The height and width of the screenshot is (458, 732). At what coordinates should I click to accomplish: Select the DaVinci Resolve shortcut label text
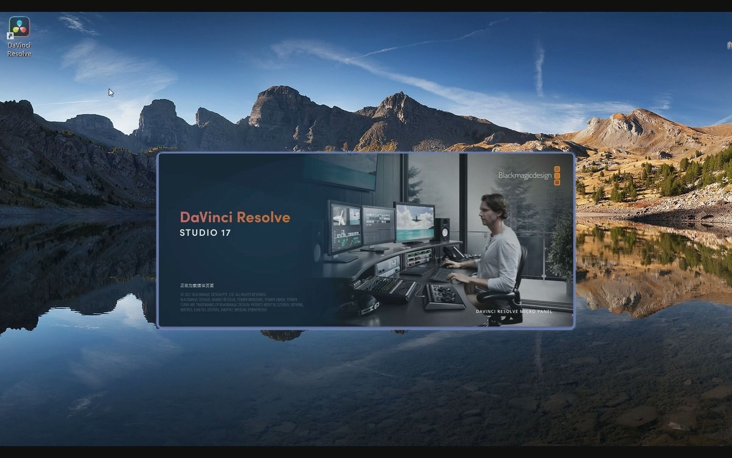[19, 49]
